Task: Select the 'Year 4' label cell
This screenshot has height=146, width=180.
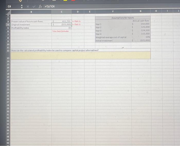Action: click(x=113, y=34)
